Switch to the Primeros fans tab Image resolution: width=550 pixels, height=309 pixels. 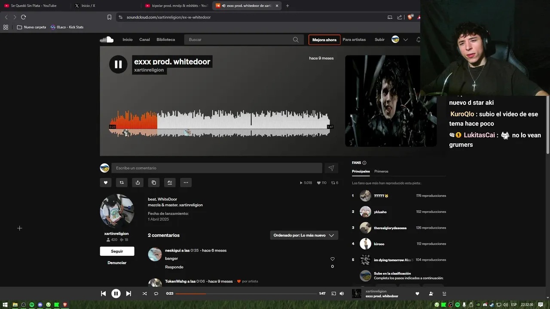[381, 171]
